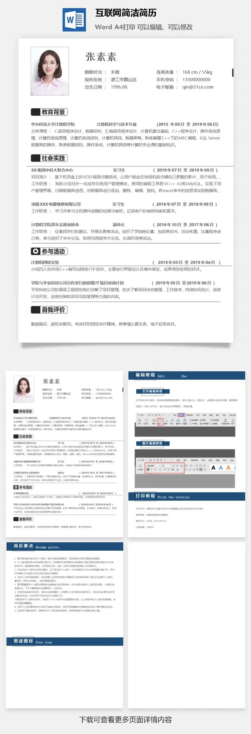
Task: Click the Bold B formatting icon
Action: tap(148, 469)
